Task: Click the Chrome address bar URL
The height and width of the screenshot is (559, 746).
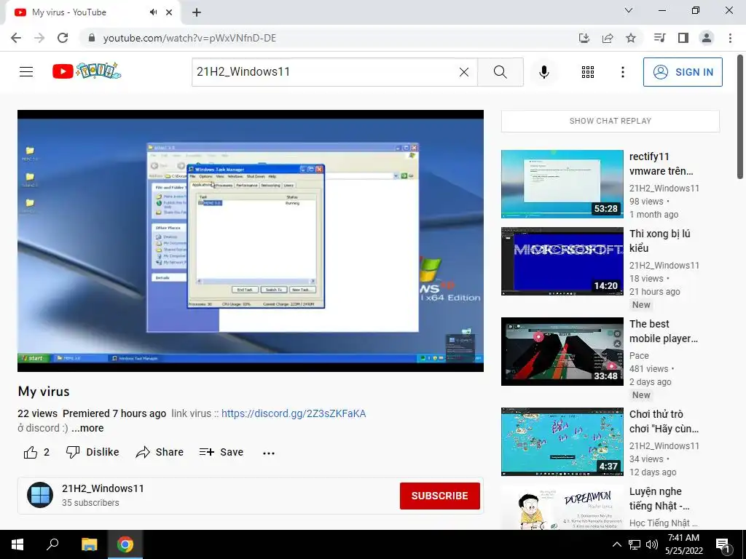Action: 189,38
